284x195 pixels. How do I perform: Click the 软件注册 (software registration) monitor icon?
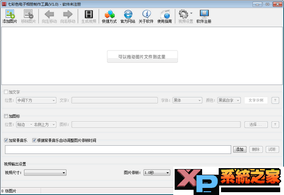pos(204,14)
